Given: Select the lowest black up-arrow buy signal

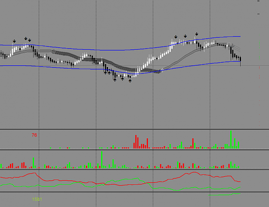Looking at the screenshot, I should point(130,81).
